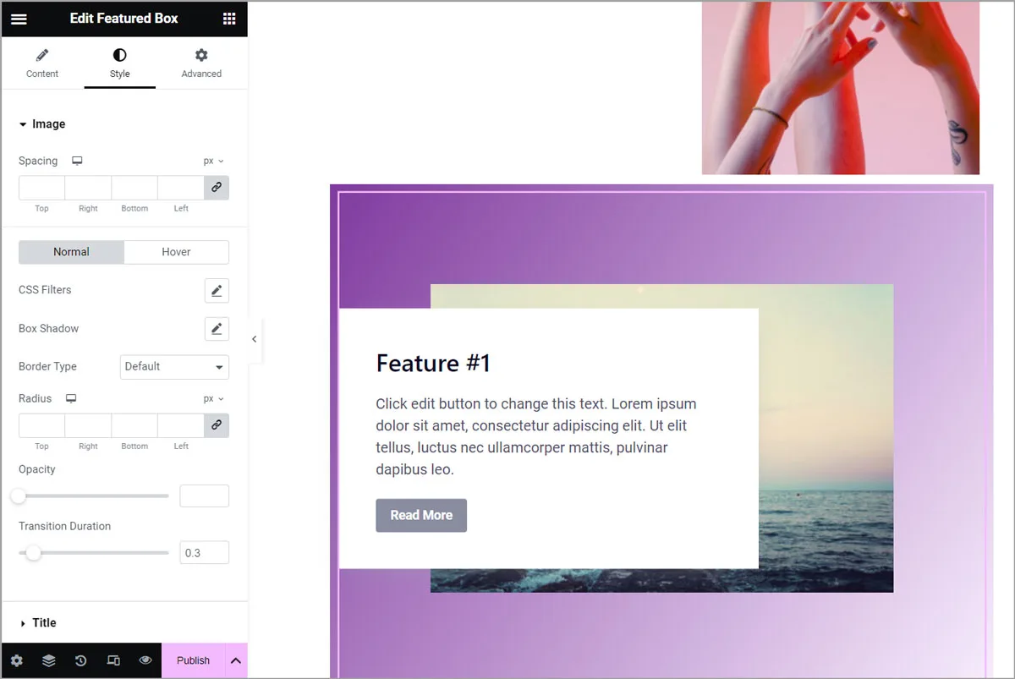Click the CSS Filters label
The width and height of the screenshot is (1015, 679).
45,290
